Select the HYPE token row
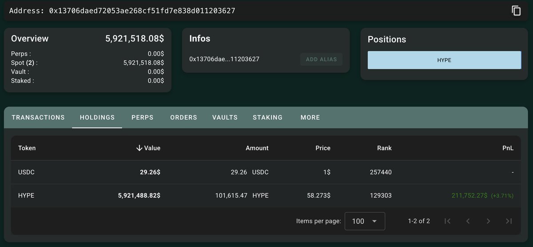533x247 pixels. pos(266,195)
